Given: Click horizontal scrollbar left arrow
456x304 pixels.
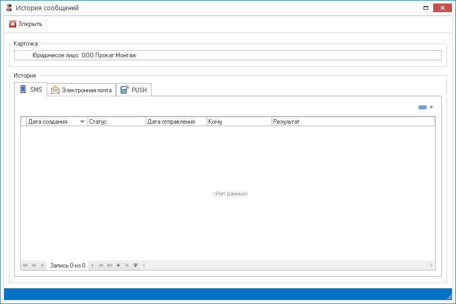Looking at the screenshot, I should pos(144,265).
